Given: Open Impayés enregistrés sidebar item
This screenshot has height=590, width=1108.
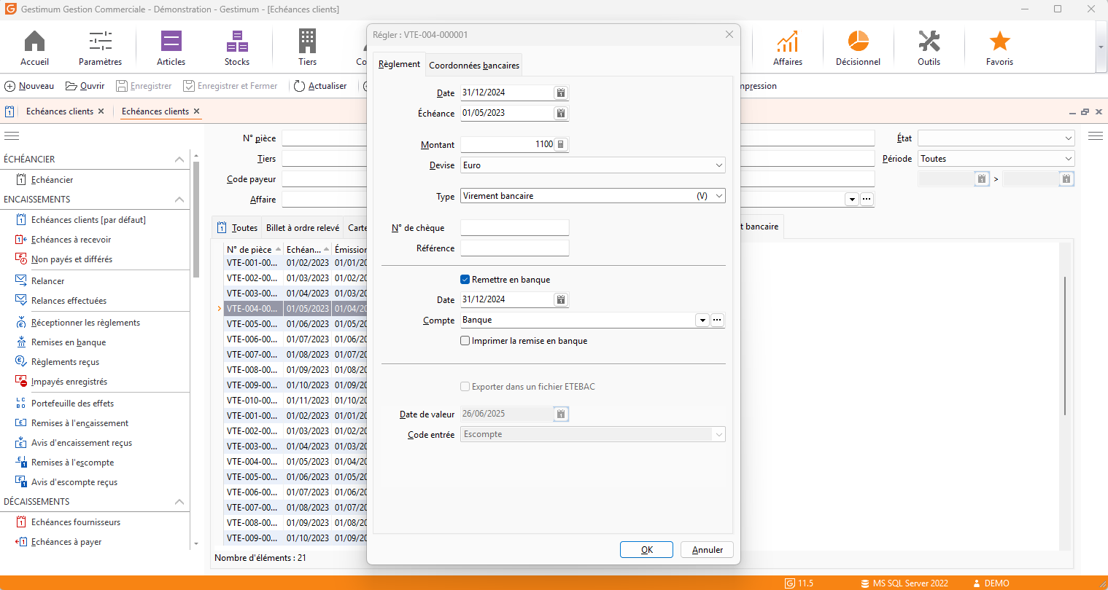Looking at the screenshot, I should (69, 382).
